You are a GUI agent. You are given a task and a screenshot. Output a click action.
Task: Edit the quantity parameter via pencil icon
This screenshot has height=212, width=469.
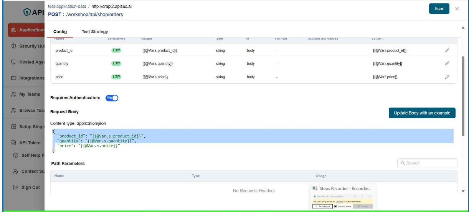447,64
